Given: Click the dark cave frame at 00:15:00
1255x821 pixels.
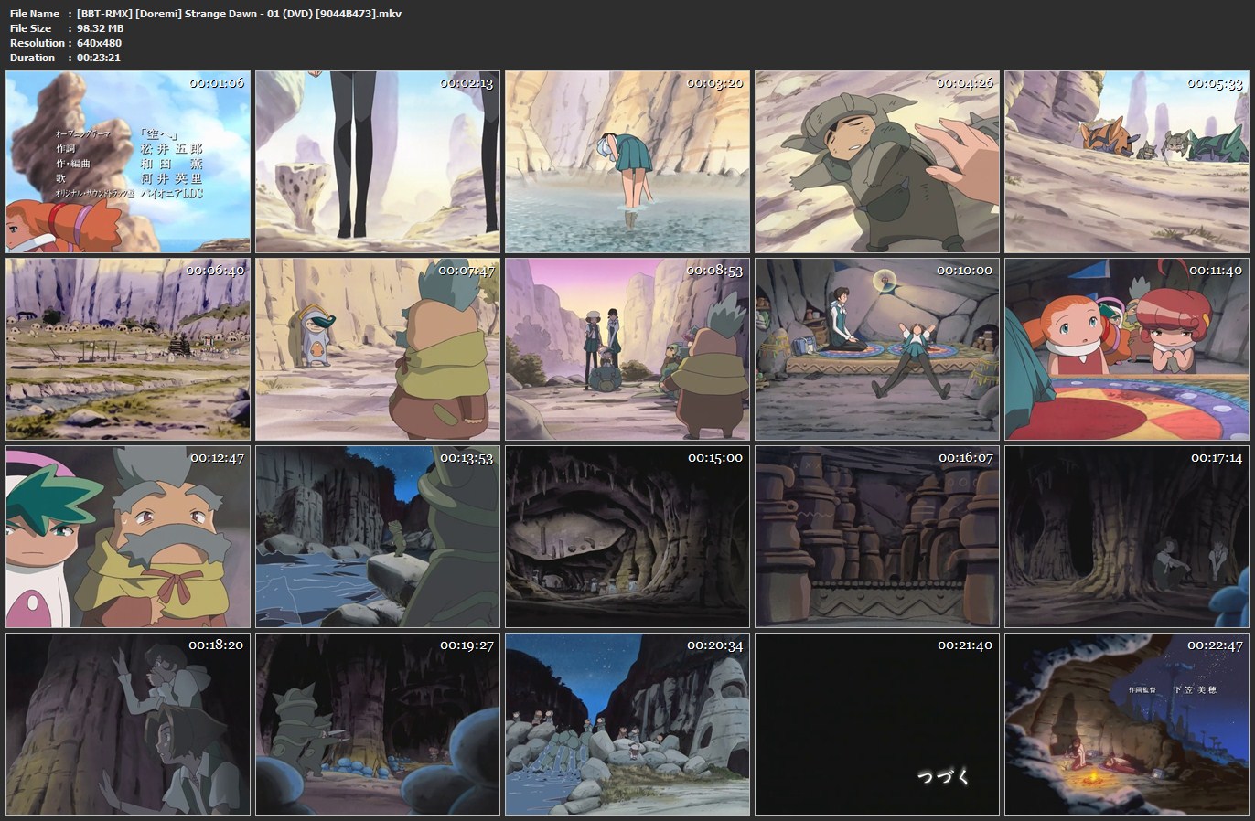Looking at the screenshot, I should pos(627,537).
